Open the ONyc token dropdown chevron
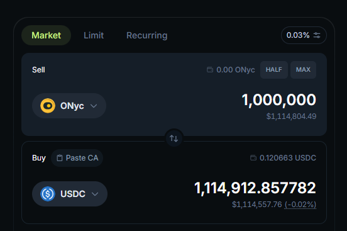Image resolution: width=347 pixels, height=231 pixels. pos(94,106)
